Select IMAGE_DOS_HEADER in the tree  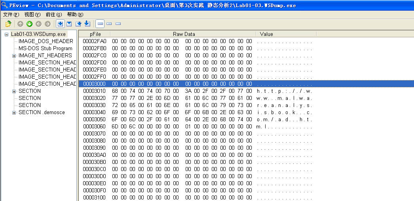tap(46, 41)
